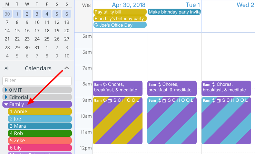Collapse the Family calendar group
The image size is (255, 154).
pyautogui.click(x=6, y=104)
